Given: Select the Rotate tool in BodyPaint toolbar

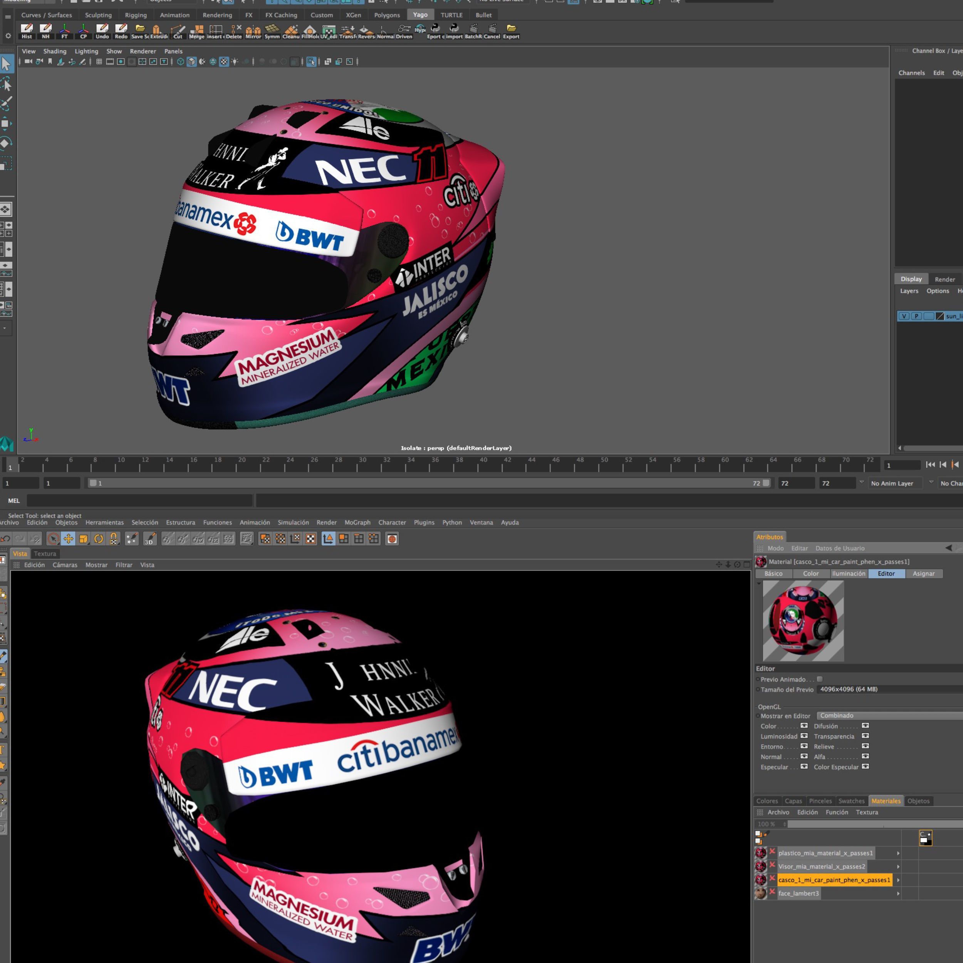Looking at the screenshot, I should pos(99,539).
